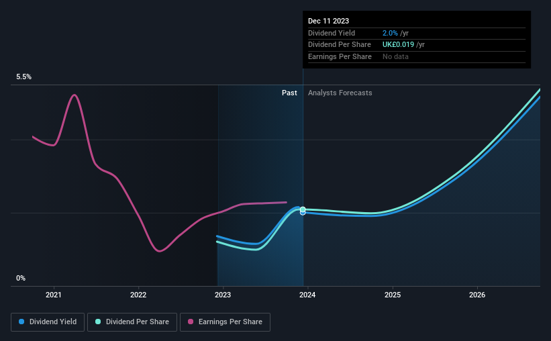Toggle the Dividend Per Share legend button
Image resolution: width=551 pixels, height=341 pixels.
pos(132,322)
